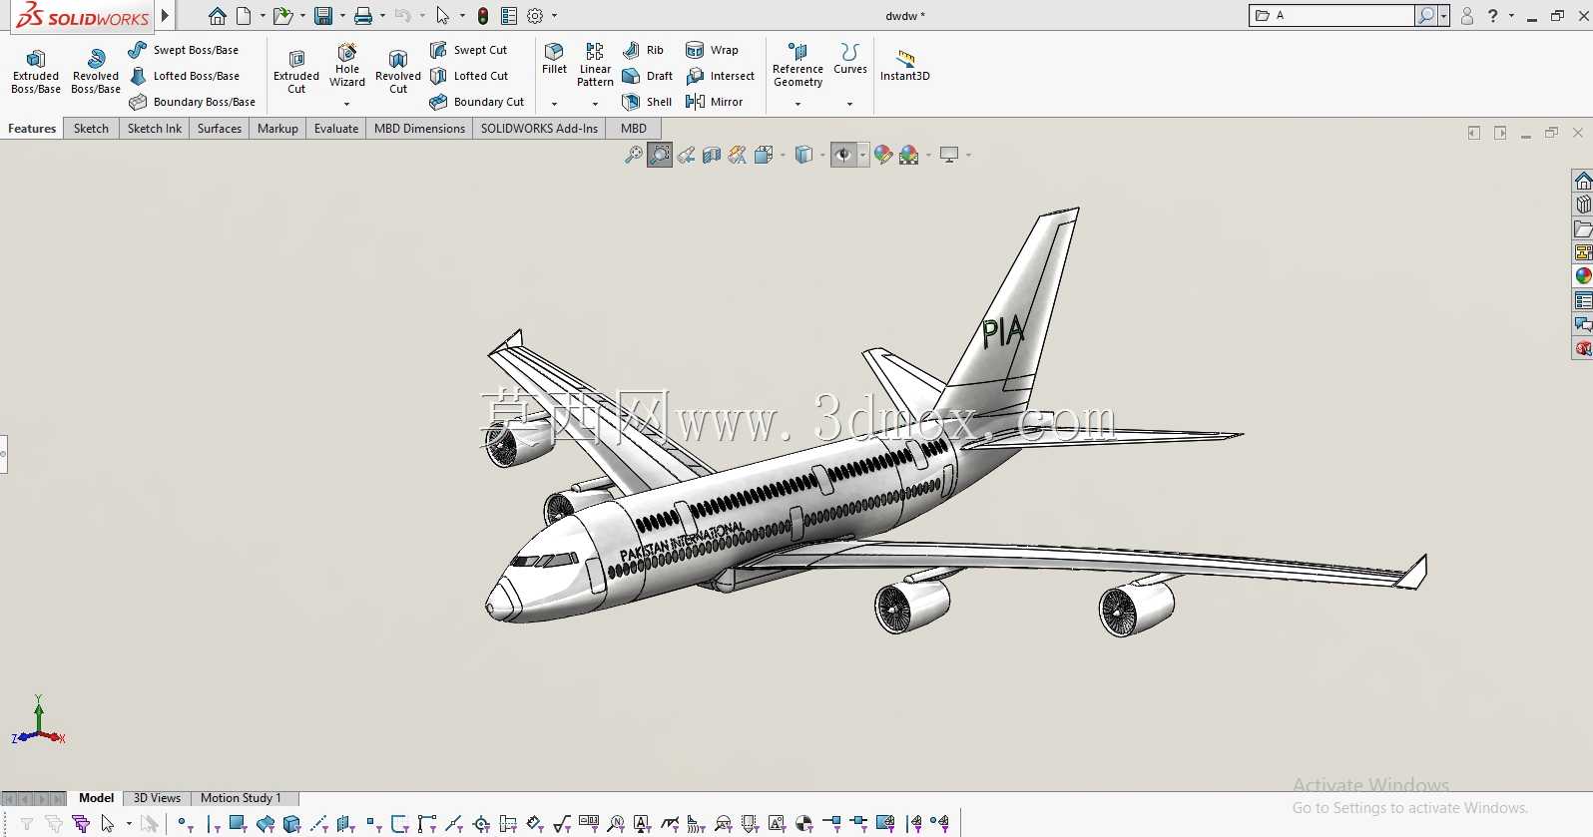Open the Display Style dropdown arrow

click(x=822, y=155)
